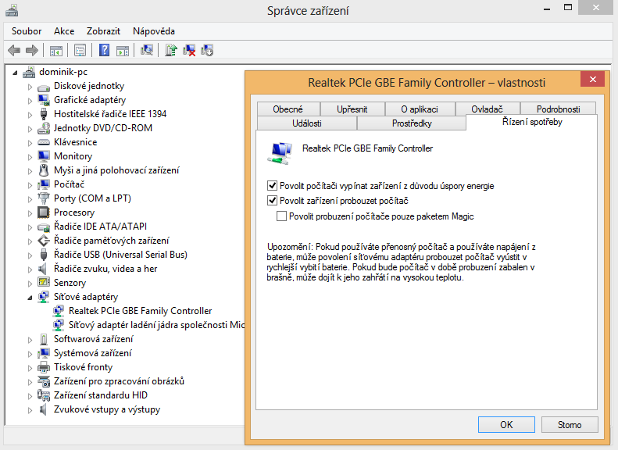Uncheck Povolit počítači vypínat zařízení checkbox
Viewport: 618px width, 450px height.
pos(272,185)
